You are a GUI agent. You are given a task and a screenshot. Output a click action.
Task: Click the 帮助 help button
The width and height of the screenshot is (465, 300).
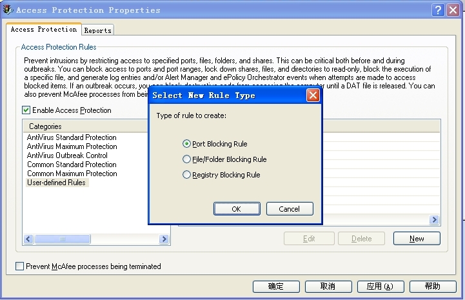click(x=433, y=286)
